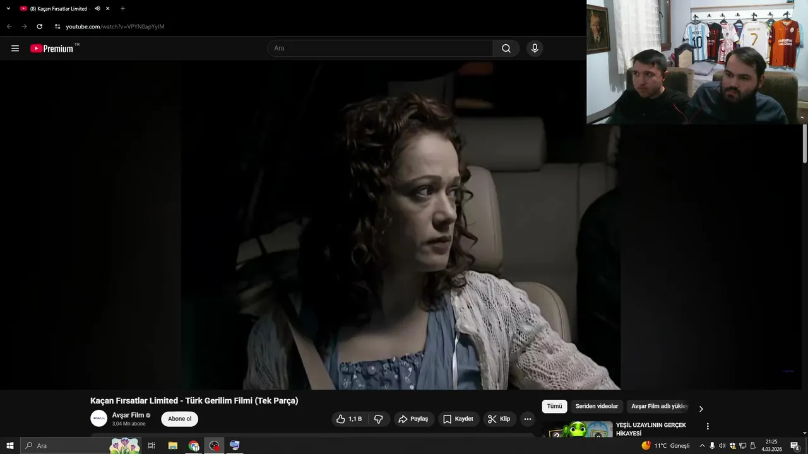Viewport: 808px width, 454px height.
Task: Start voice search with microphone icon
Action: pos(535,49)
